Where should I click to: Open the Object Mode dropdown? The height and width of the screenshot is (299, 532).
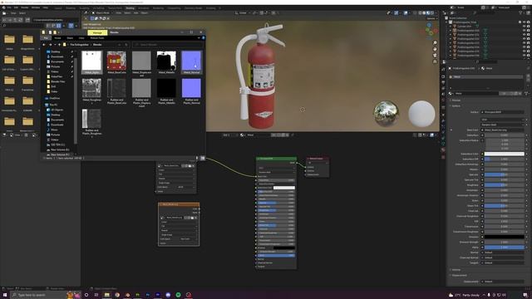[x=101, y=13]
